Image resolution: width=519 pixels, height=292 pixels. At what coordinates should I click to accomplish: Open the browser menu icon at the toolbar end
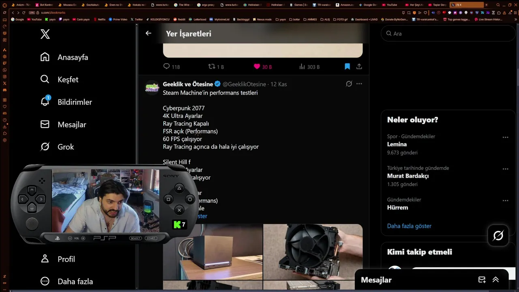pos(515,13)
